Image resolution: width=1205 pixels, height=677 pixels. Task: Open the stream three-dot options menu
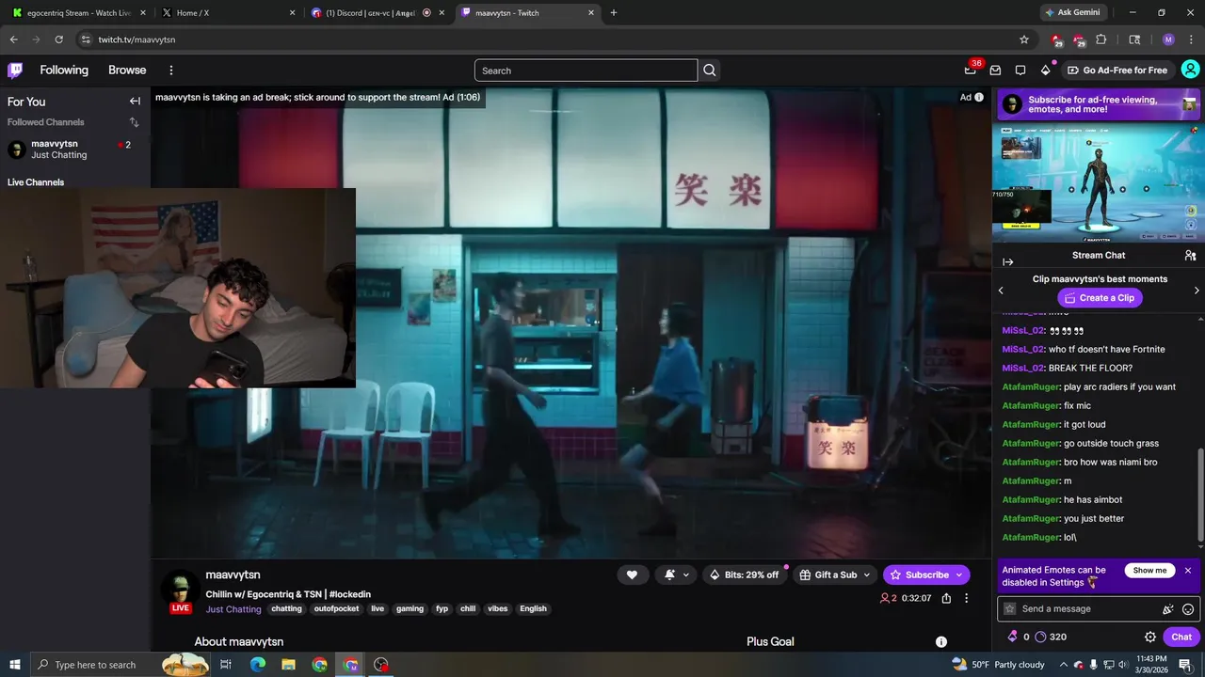966,598
